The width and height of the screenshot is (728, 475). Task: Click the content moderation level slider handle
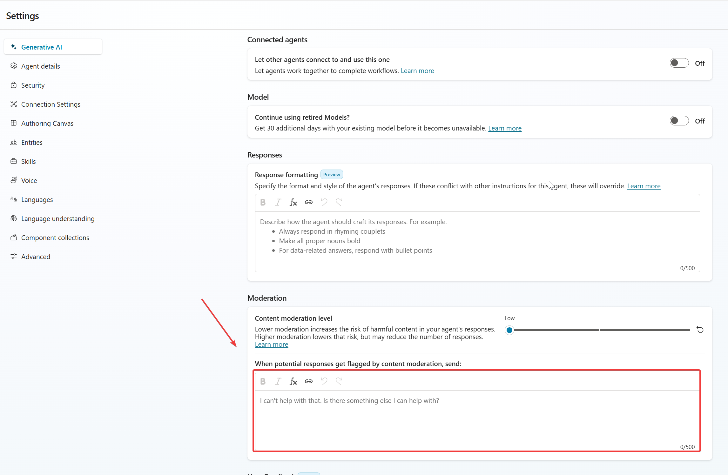(x=509, y=330)
